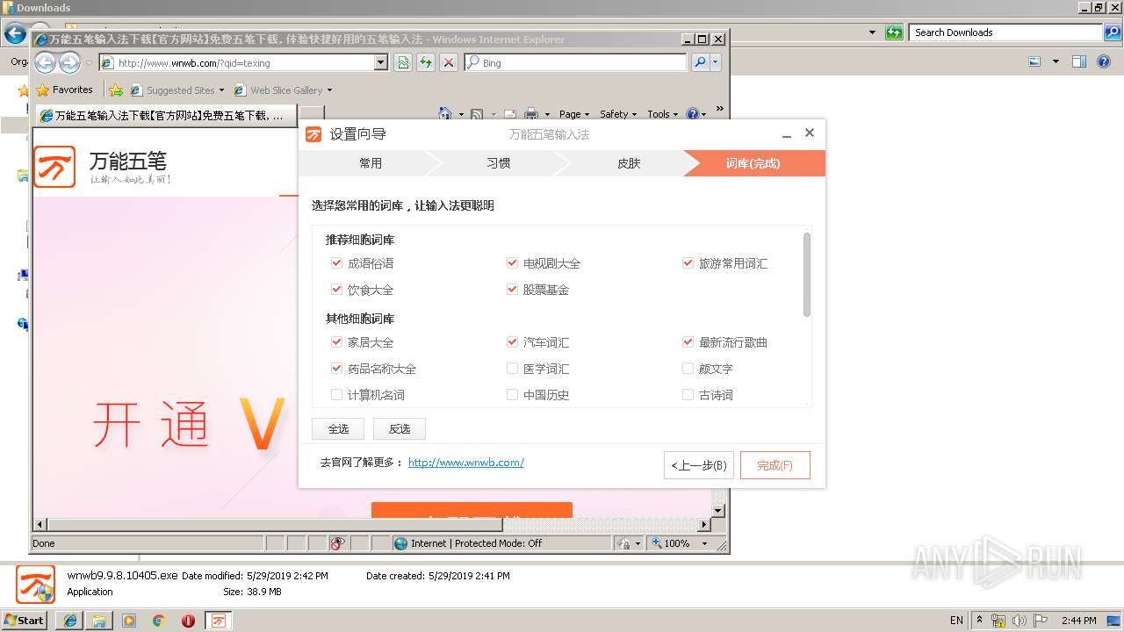Refresh the page in Internet Explorer
1124x632 pixels.
pyautogui.click(x=426, y=62)
